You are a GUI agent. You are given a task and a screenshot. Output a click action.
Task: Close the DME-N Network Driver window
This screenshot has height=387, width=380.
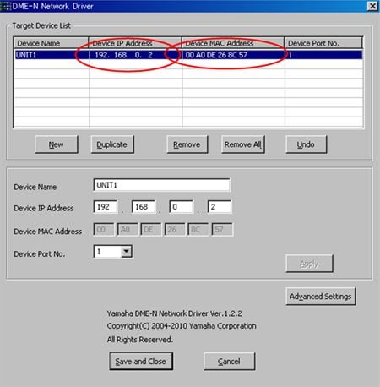372,6
